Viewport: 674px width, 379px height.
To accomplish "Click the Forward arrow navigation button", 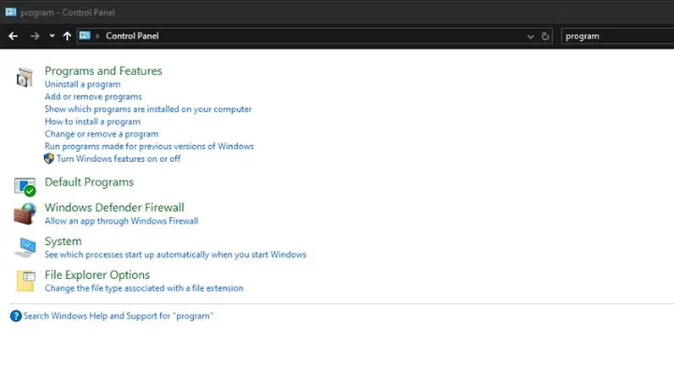I will pos(35,36).
